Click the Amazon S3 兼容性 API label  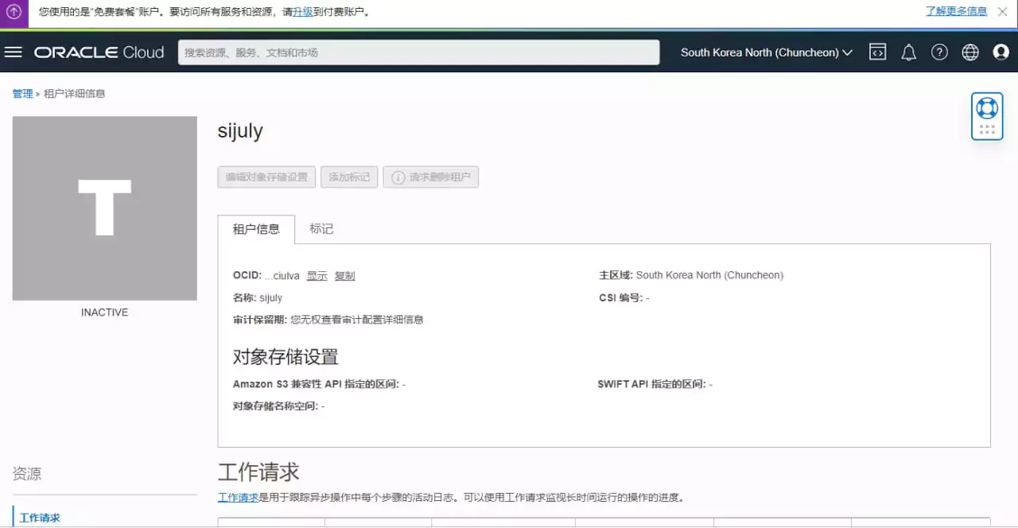tap(316, 384)
